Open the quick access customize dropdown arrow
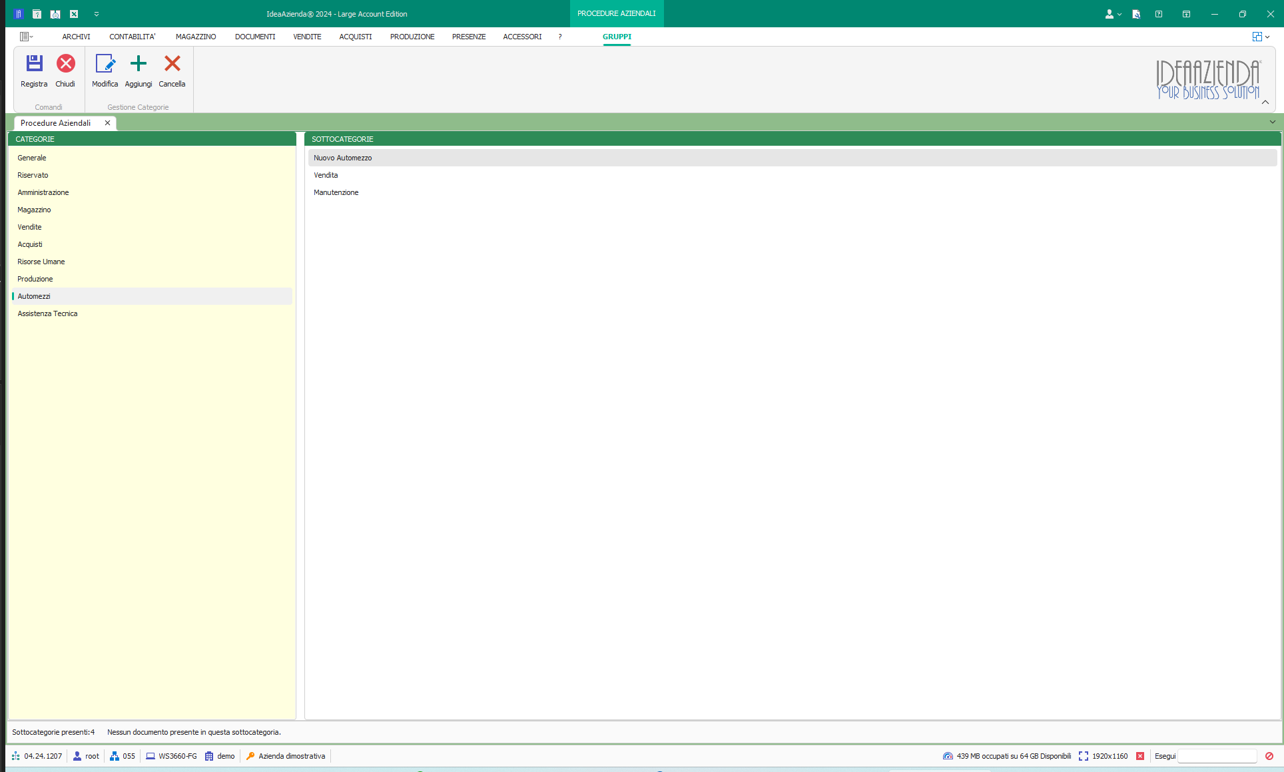This screenshot has height=772, width=1284. [x=97, y=14]
